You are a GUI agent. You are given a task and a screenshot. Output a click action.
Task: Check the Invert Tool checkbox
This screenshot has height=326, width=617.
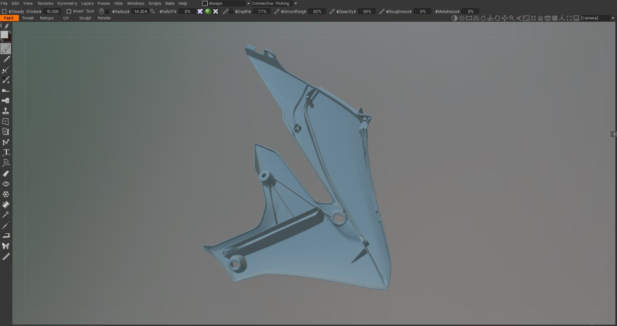[x=69, y=11]
